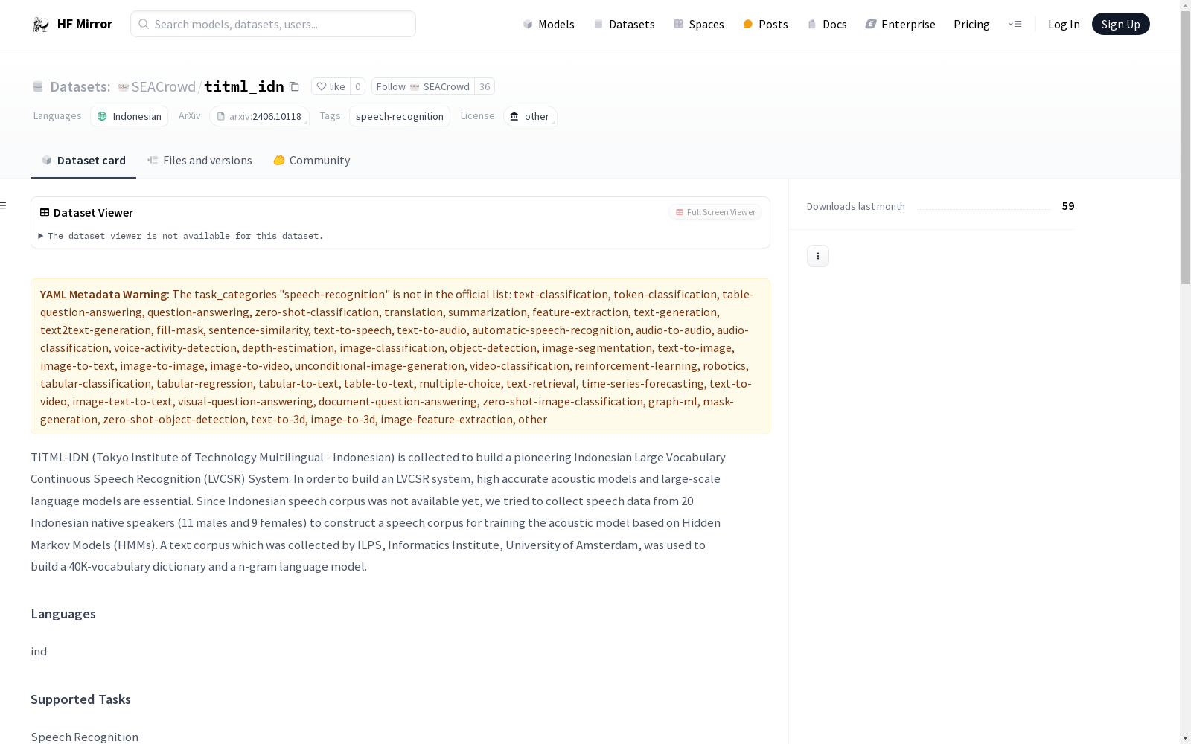
Task: Click the Languages heading
Action: [63, 614]
